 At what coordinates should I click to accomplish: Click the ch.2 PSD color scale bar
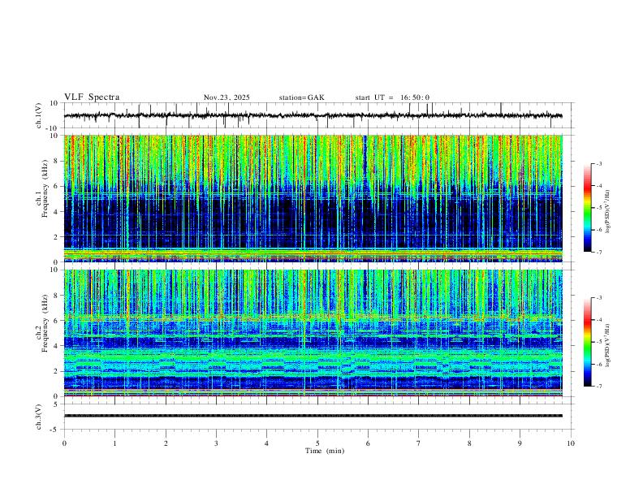[x=587, y=342]
